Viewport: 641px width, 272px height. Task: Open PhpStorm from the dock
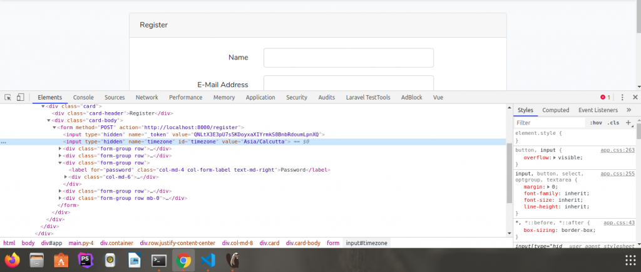pos(85,260)
